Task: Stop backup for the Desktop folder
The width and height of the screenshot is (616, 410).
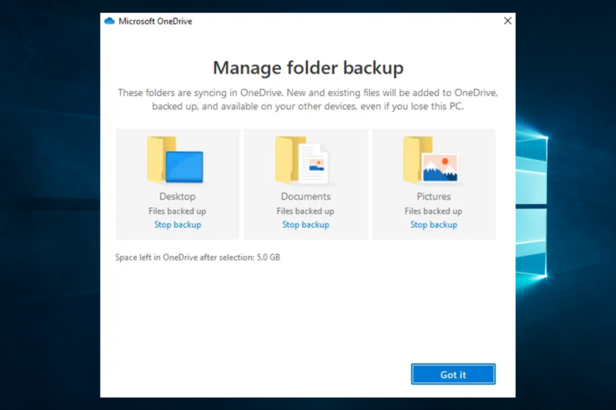Action: tap(177, 224)
